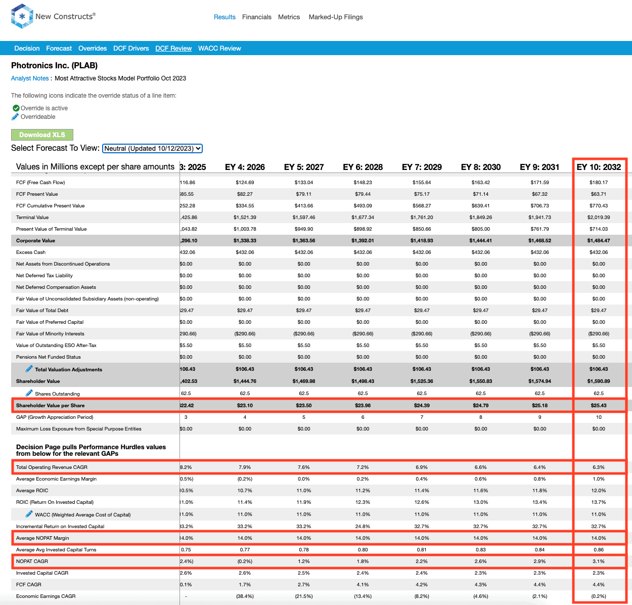The height and width of the screenshot is (605, 632).
Task: Click the Terminal Value row label
Action: (x=32, y=218)
